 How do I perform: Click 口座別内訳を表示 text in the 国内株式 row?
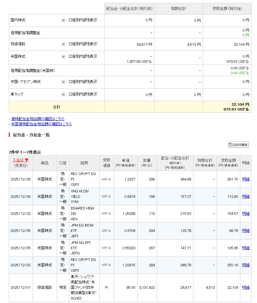[x=83, y=20]
